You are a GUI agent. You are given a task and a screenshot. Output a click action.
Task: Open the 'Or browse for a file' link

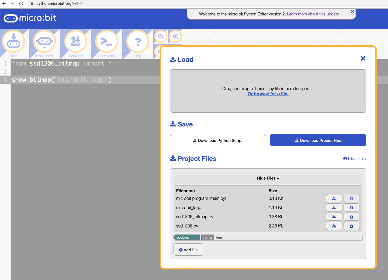coord(268,94)
